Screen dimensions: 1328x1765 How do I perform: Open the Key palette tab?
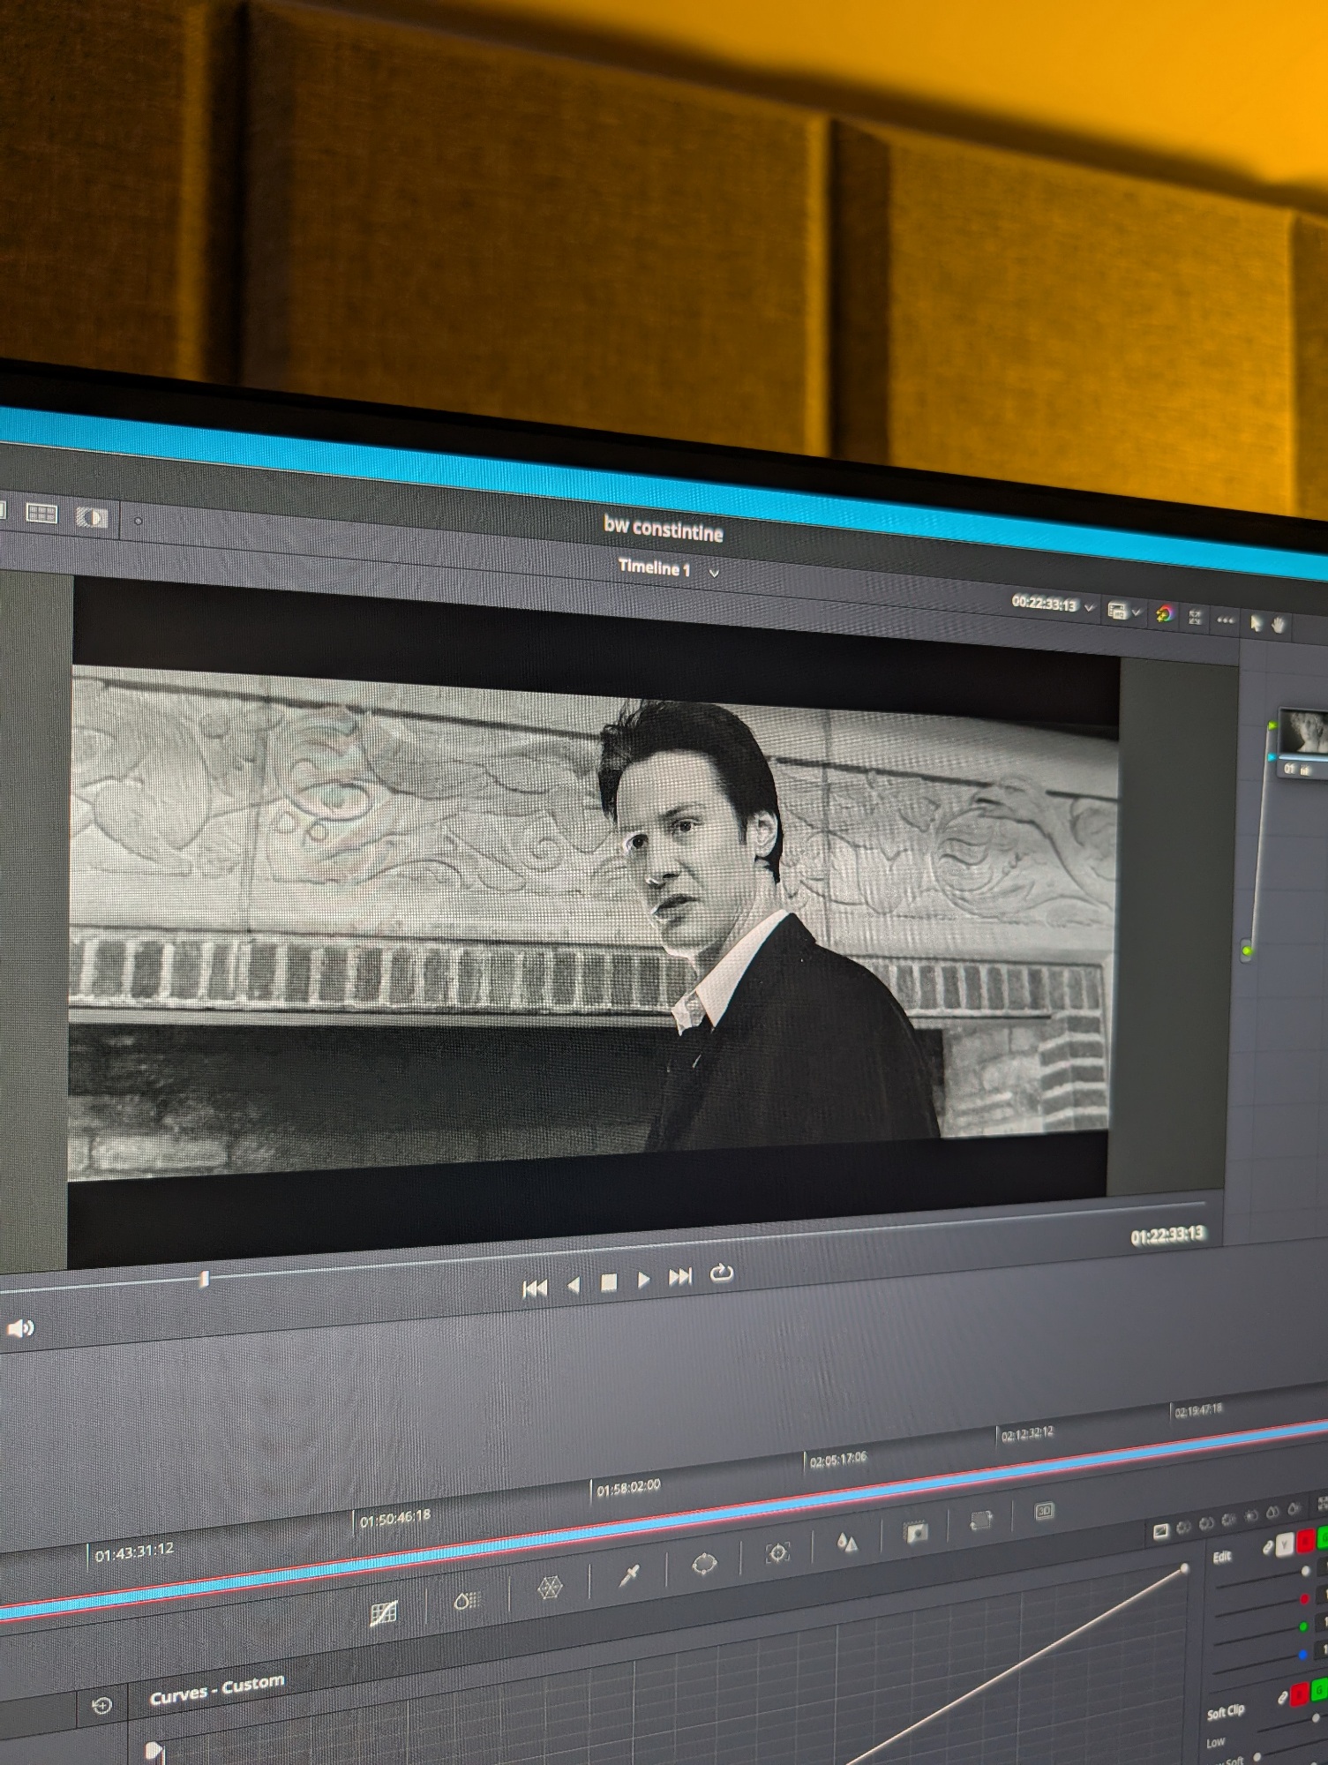coord(915,1532)
